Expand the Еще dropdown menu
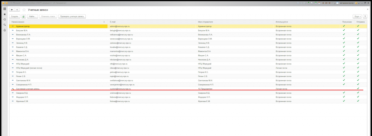Screen dimensions: 372x136 click(357, 17)
